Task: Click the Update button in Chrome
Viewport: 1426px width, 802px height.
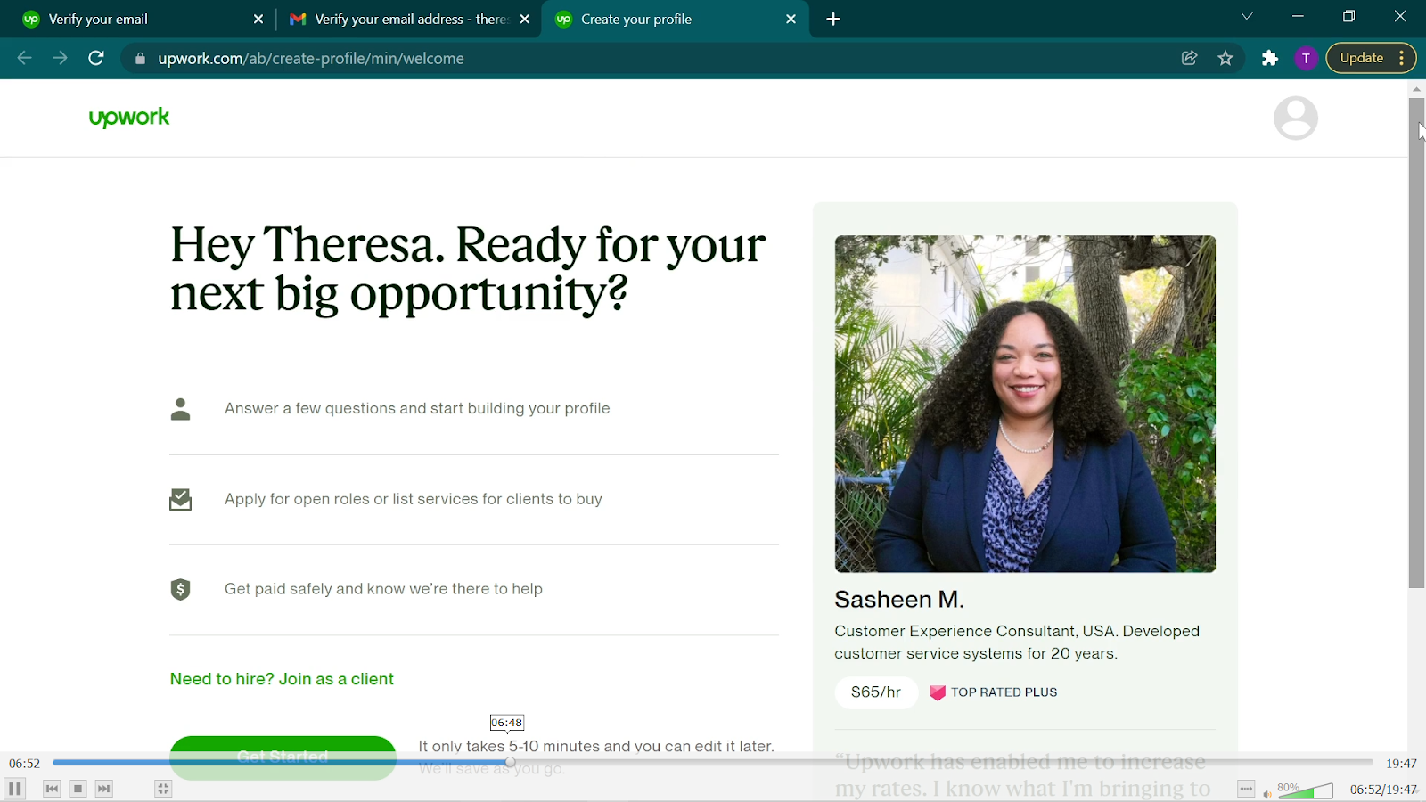Action: (x=1362, y=58)
